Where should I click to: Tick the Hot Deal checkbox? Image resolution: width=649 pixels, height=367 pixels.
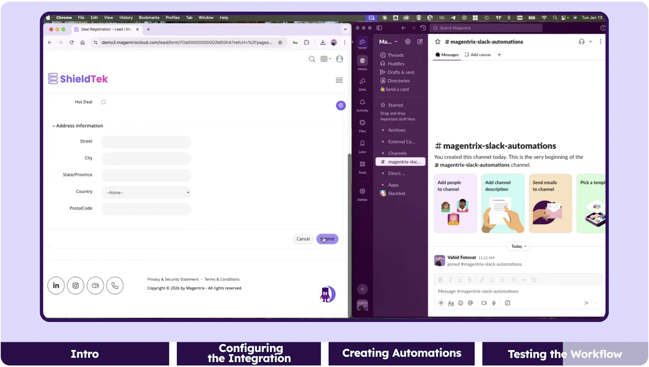click(103, 102)
